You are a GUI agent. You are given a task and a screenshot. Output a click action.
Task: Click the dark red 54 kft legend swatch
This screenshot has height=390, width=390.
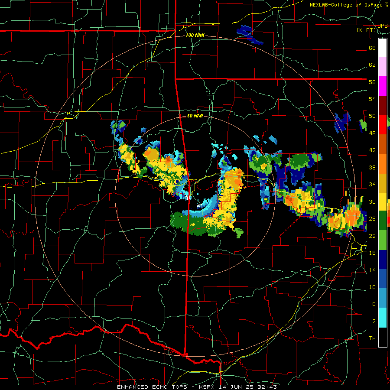tap(383, 105)
